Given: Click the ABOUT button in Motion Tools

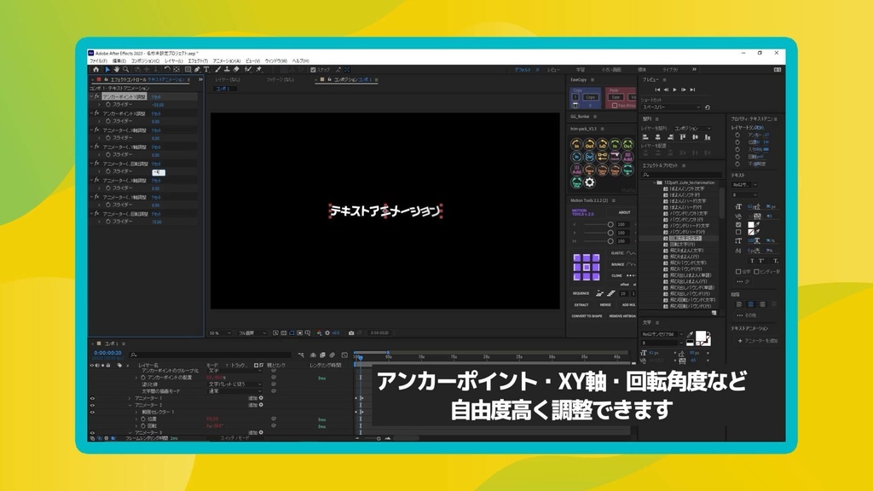Looking at the screenshot, I should point(624,211).
